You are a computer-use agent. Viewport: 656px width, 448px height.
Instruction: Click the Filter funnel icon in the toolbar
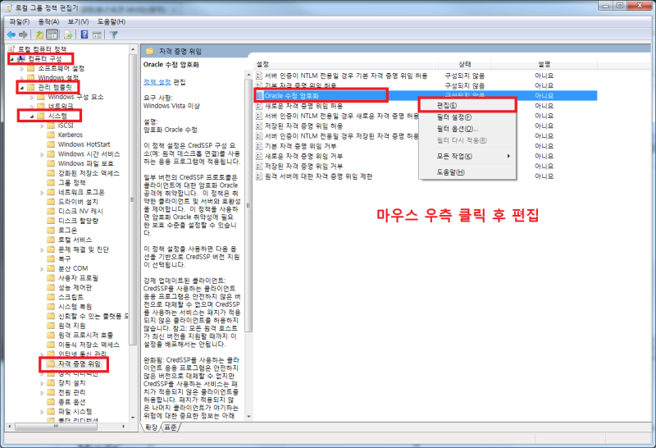(113, 34)
